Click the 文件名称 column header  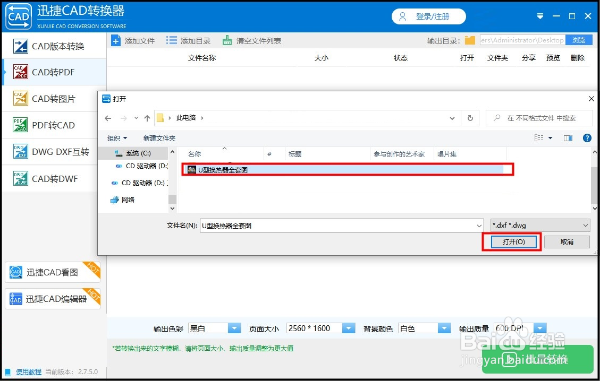202,58
